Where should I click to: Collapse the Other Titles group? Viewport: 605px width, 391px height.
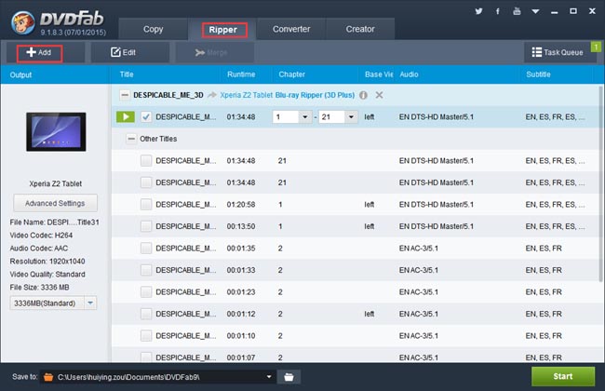131,139
